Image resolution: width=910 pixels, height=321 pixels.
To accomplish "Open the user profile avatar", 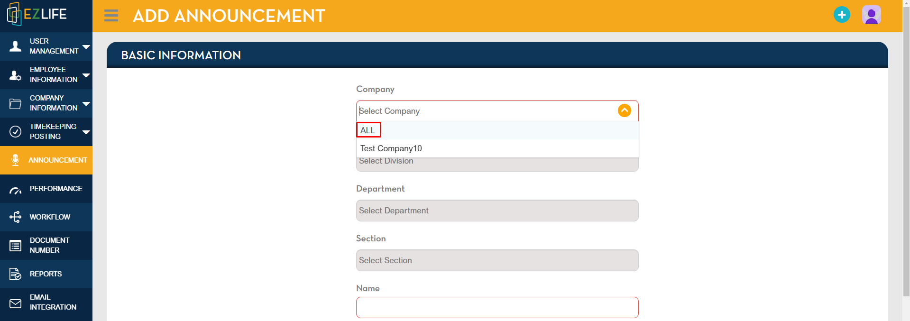I will click(x=871, y=15).
